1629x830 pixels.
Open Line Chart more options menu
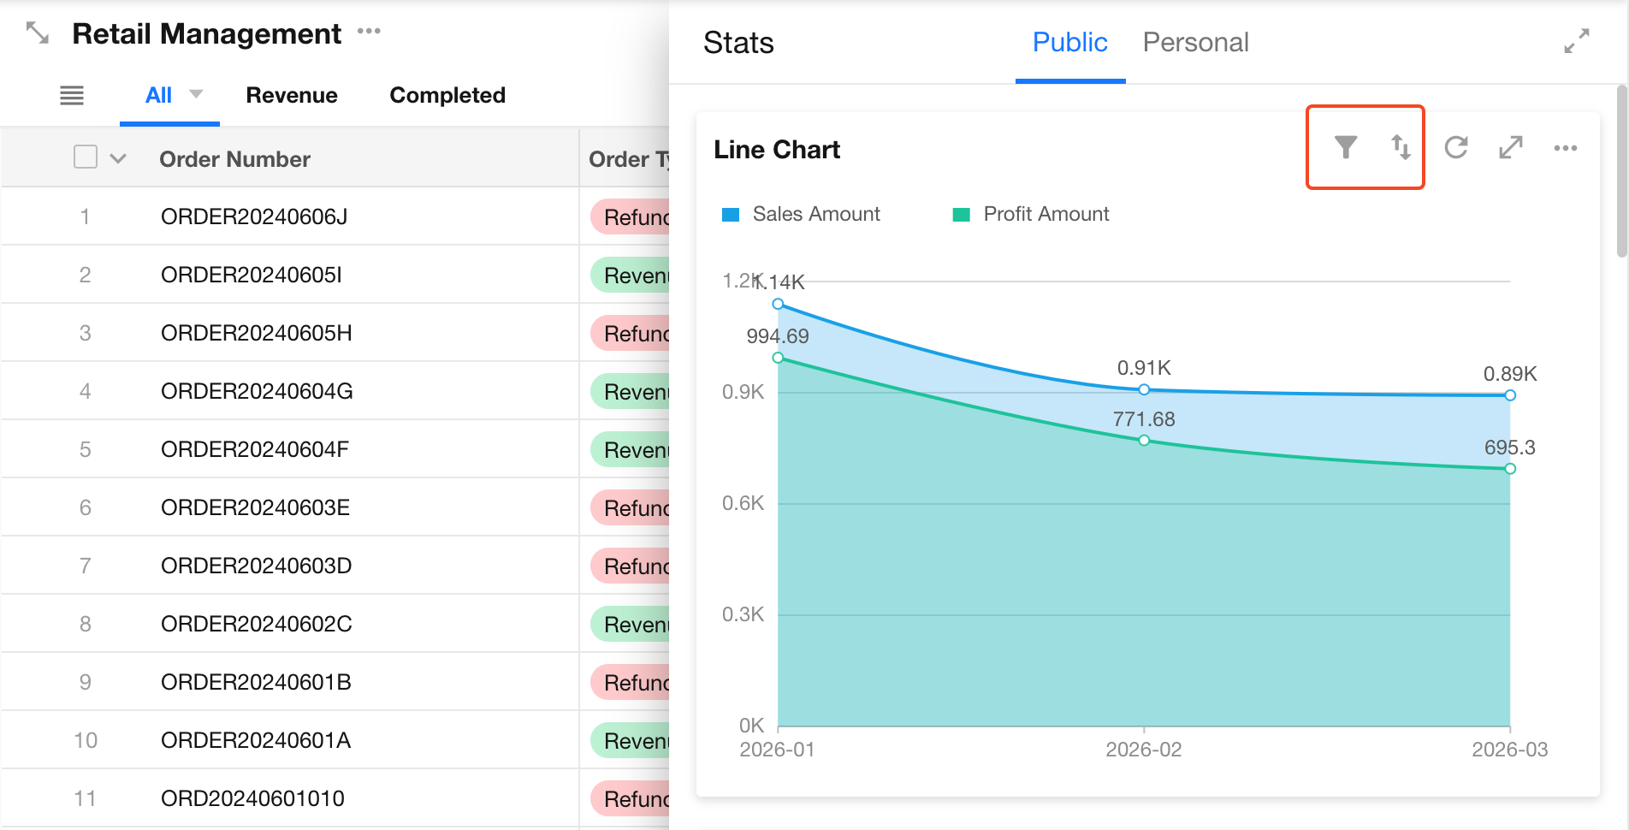coord(1565,148)
